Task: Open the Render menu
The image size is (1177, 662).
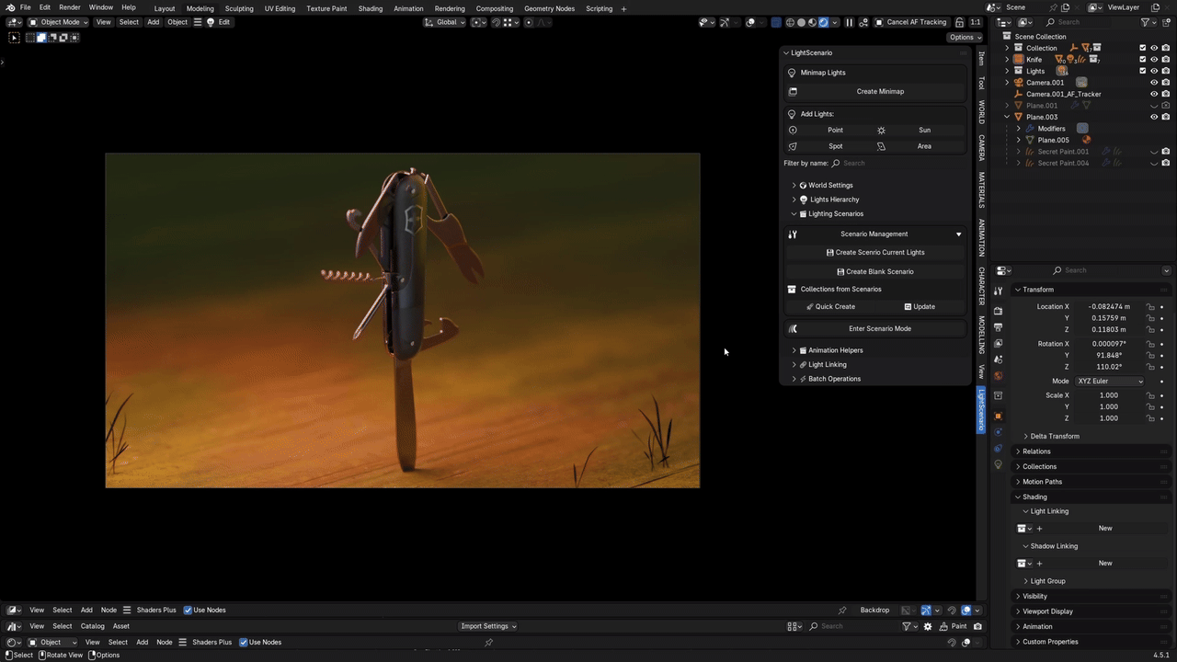Action: pos(70,7)
